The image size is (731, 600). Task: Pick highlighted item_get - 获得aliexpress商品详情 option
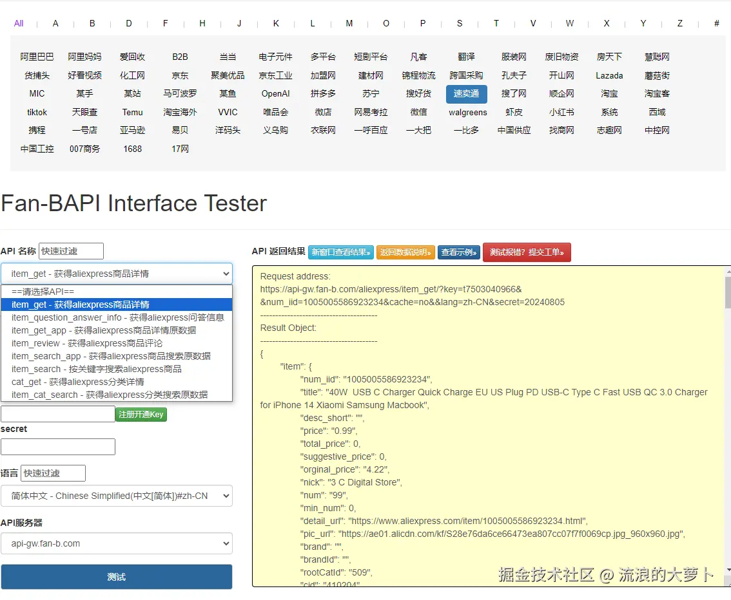[x=117, y=305]
